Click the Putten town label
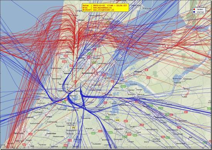 coord(184,97)
